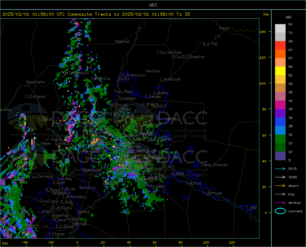This screenshot has height=247, width=306.
Task: Click the yellow eburn arrow in legend
Action: coord(280,186)
